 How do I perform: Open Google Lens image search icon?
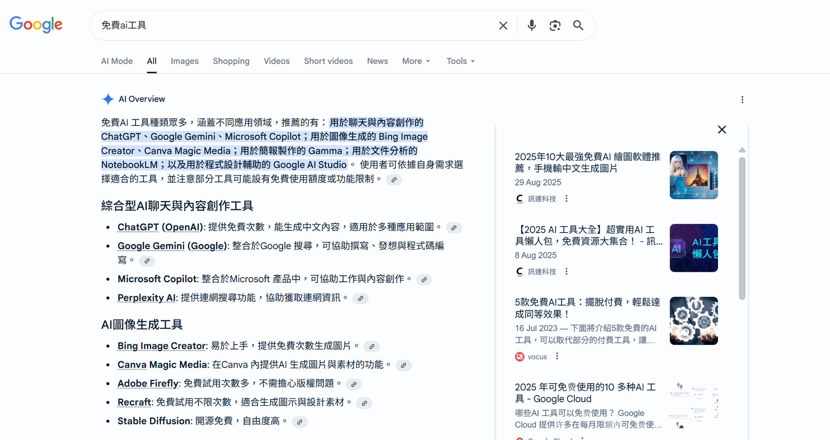point(555,26)
